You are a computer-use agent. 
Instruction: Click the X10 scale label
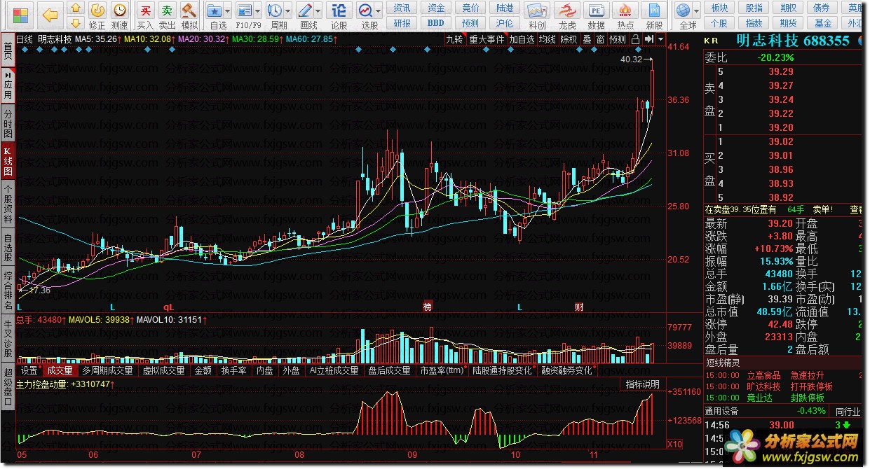(674, 444)
